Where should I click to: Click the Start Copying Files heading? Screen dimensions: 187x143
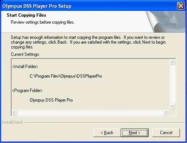[26, 15]
